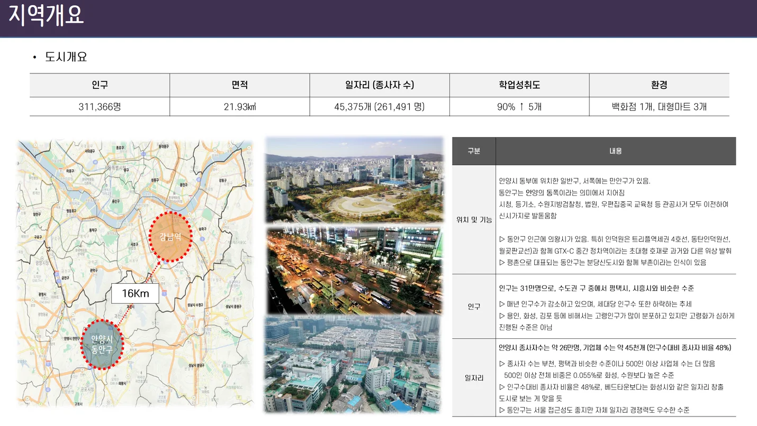Screen dimensions: 757x426
Task: Click the line starting '▷ 동안구 인근에 의왕시가 있음'
Action: click(x=615, y=239)
